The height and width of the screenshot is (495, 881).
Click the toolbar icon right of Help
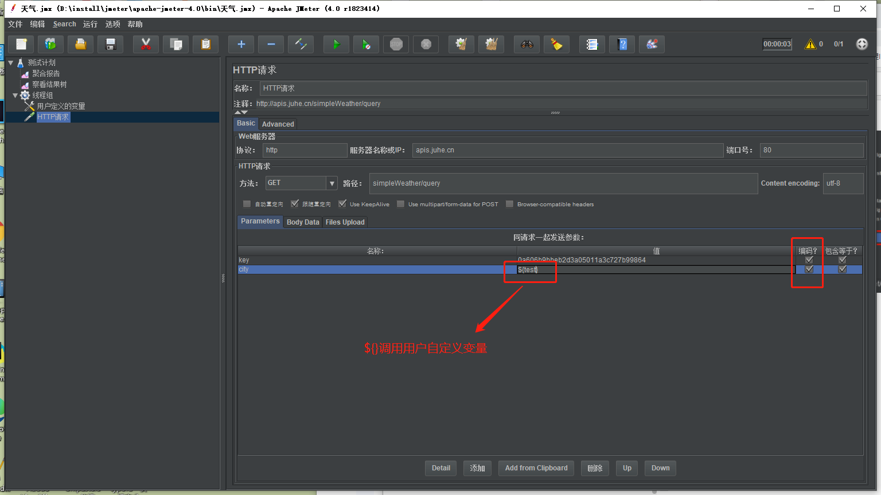tap(652, 44)
